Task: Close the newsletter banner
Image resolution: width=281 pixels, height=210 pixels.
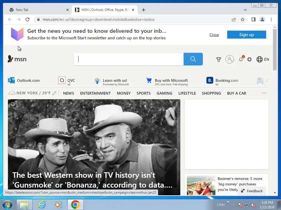Action: 214,35
